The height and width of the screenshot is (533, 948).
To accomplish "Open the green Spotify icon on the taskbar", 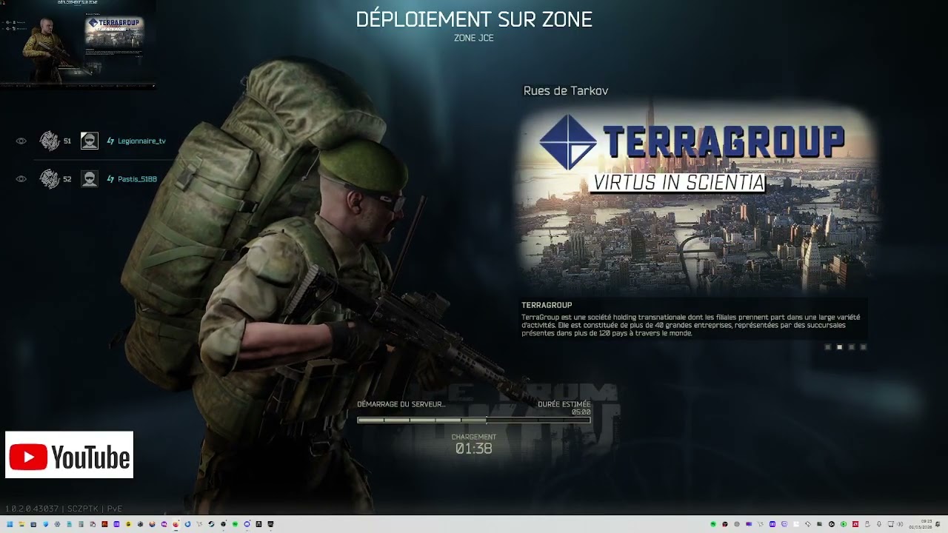I will (x=235, y=524).
